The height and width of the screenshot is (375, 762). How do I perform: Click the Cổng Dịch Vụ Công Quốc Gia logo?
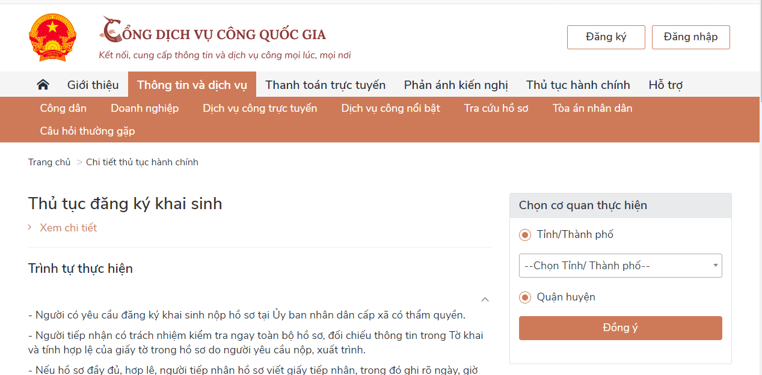click(214, 34)
